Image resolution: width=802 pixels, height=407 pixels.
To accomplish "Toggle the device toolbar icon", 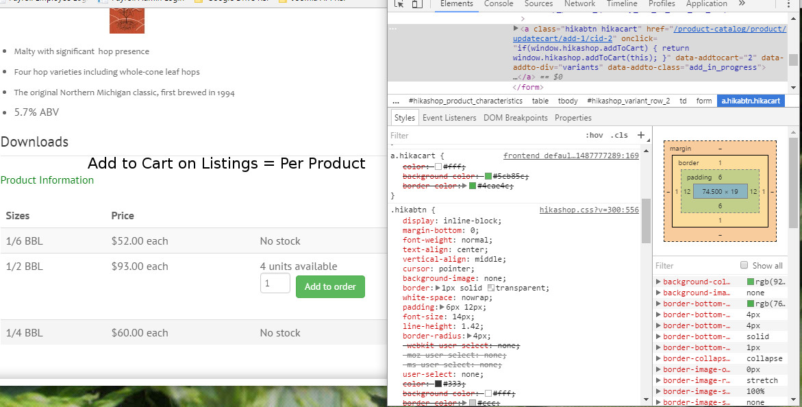I will pyautogui.click(x=417, y=4).
